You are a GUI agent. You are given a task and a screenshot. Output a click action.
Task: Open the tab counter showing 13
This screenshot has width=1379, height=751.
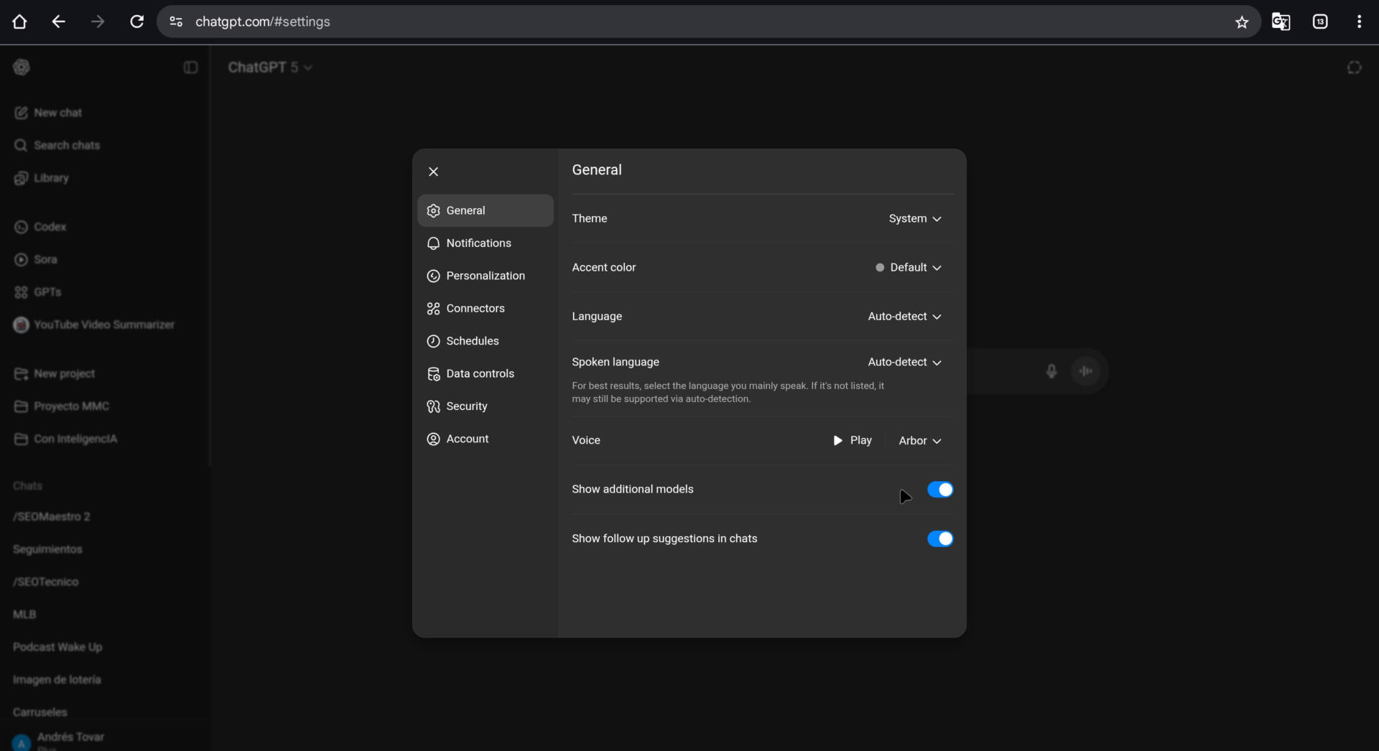[x=1320, y=22]
